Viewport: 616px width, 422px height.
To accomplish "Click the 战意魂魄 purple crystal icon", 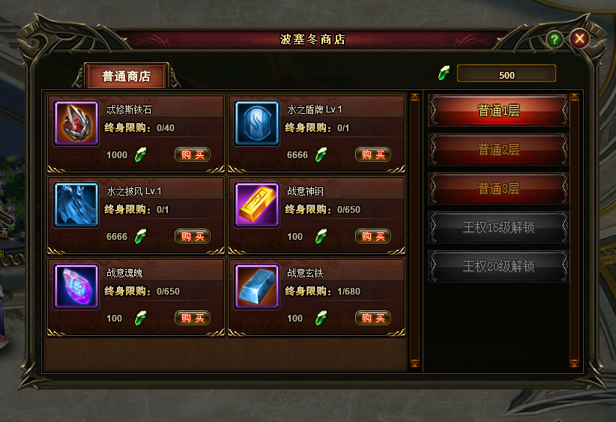I will tap(76, 286).
